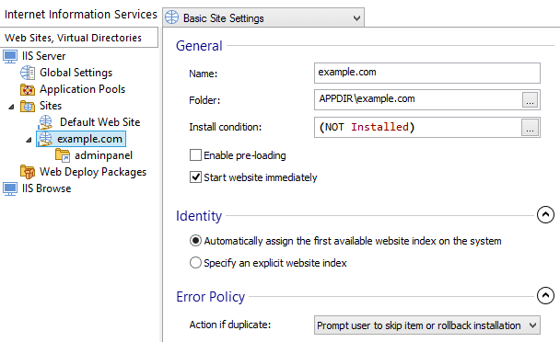
Task: Click the IIS Server computer icon
Action: click(x=10, y=56)
